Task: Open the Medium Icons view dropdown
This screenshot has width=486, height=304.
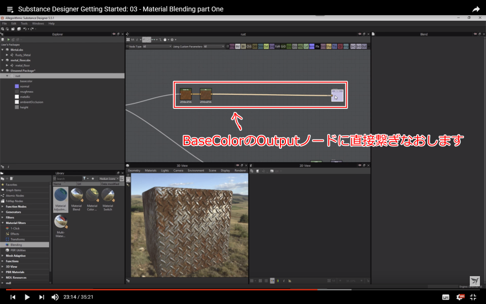Action: (109, 179)
